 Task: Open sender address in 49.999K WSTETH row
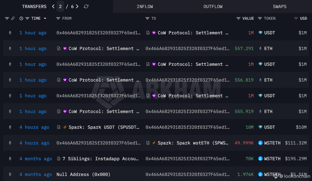point(99,143)
